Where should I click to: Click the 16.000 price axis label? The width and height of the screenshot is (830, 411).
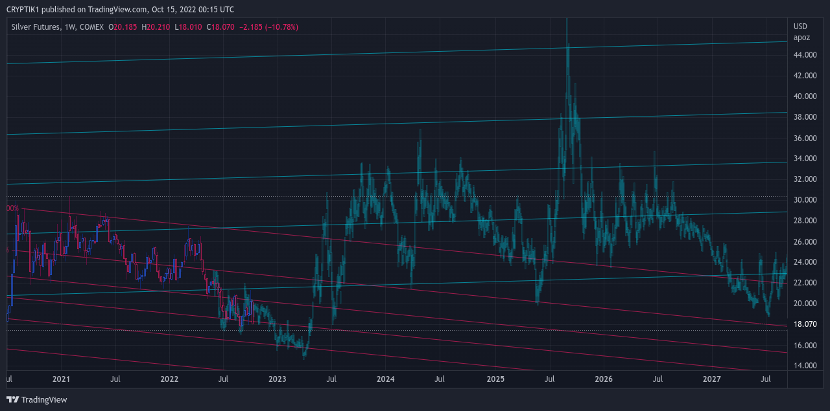[x=805, y=346]
